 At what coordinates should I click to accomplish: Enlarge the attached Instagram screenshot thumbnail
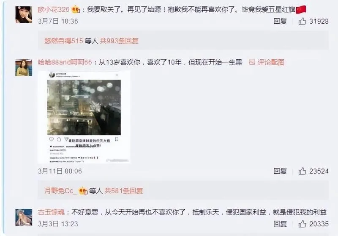pos(84,117)
